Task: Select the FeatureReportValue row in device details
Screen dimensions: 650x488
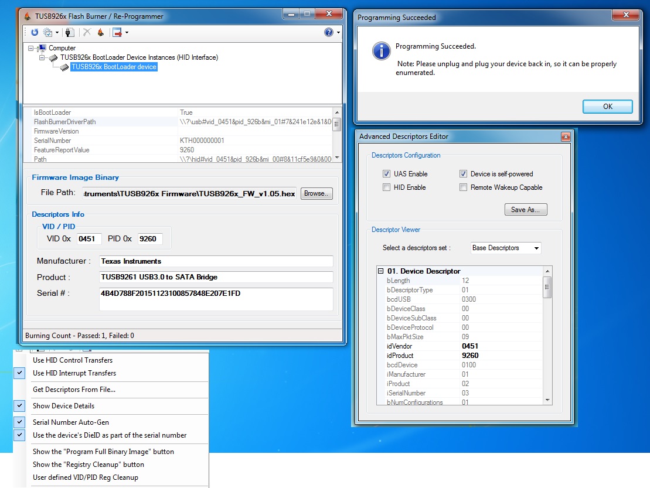Action: (x=178, y=150)
